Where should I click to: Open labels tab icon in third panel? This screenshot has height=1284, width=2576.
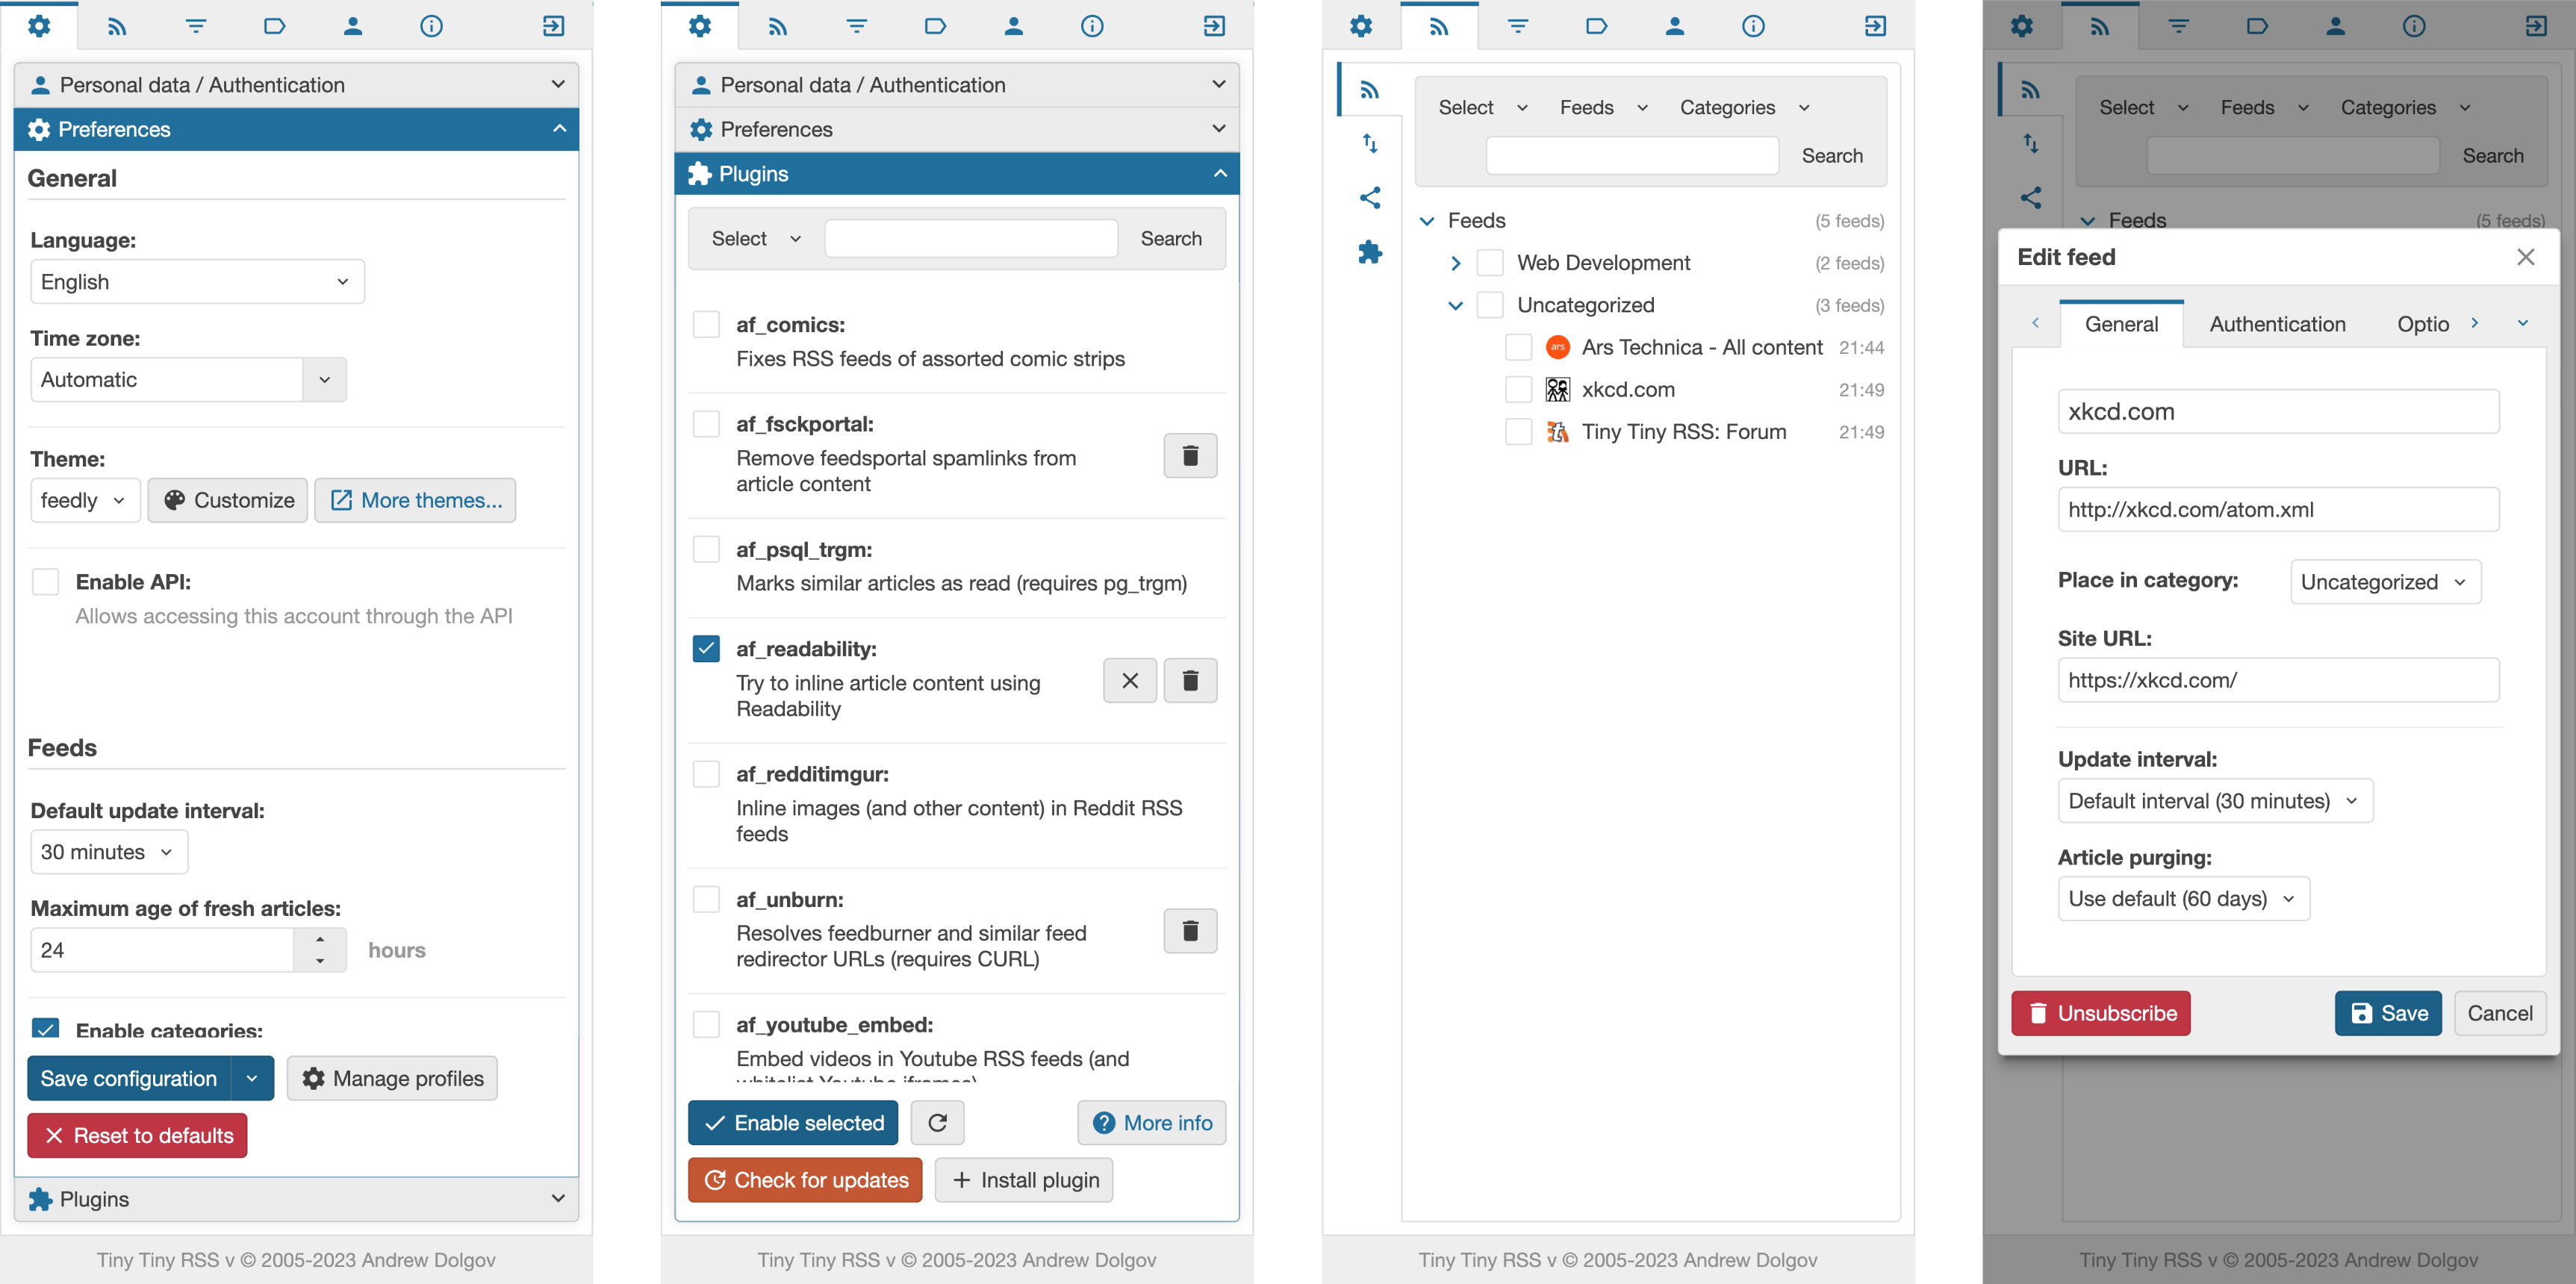pos(1596,26)
